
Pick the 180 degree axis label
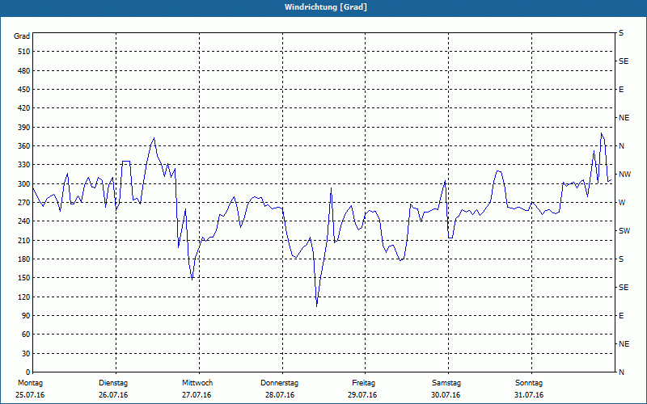tap(24, 259)
